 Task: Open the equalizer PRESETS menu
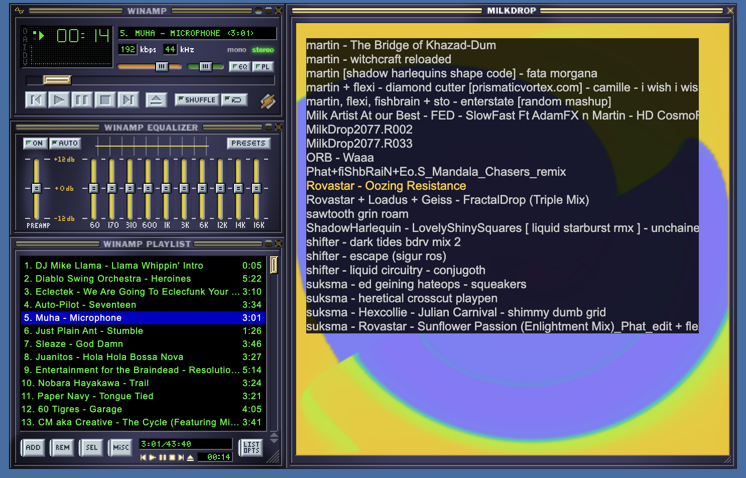coord(248,143)
